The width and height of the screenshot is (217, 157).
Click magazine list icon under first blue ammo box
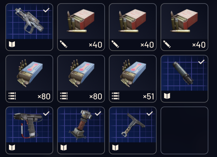click(12, 96)
